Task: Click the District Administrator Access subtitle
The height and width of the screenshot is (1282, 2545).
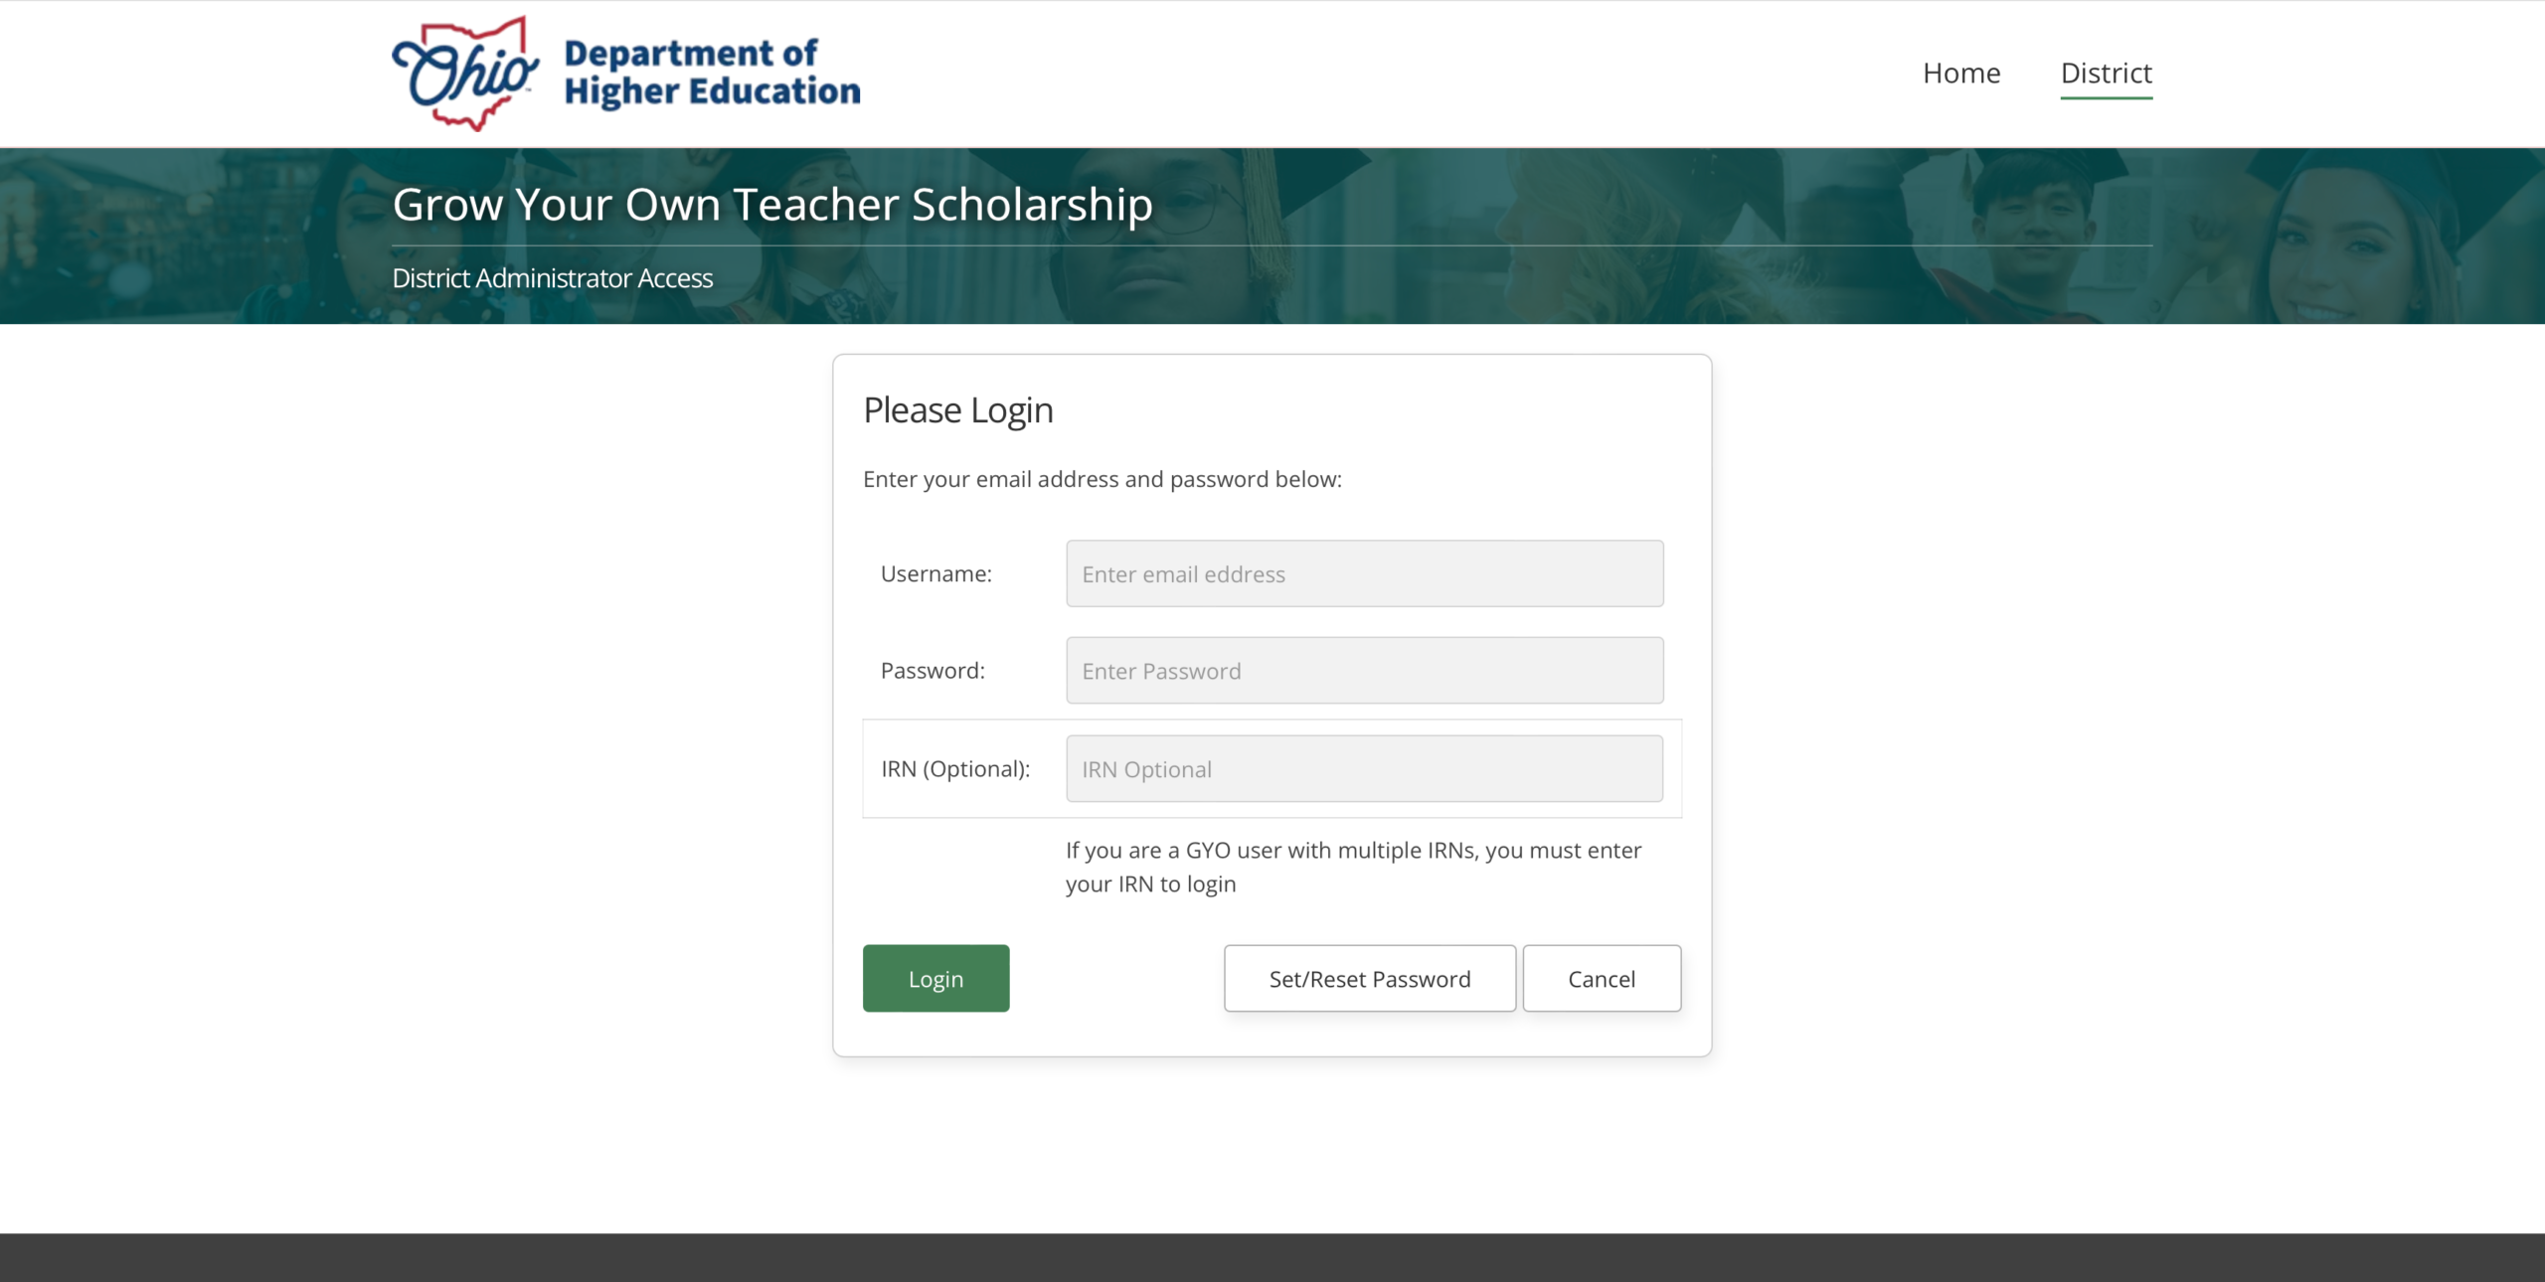Action: [553, 278]
